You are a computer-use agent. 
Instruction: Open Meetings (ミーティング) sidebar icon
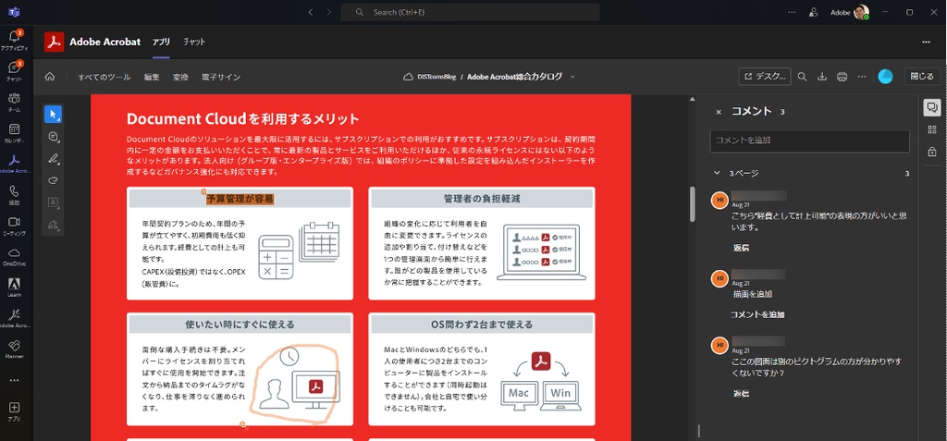coord(15,225)
